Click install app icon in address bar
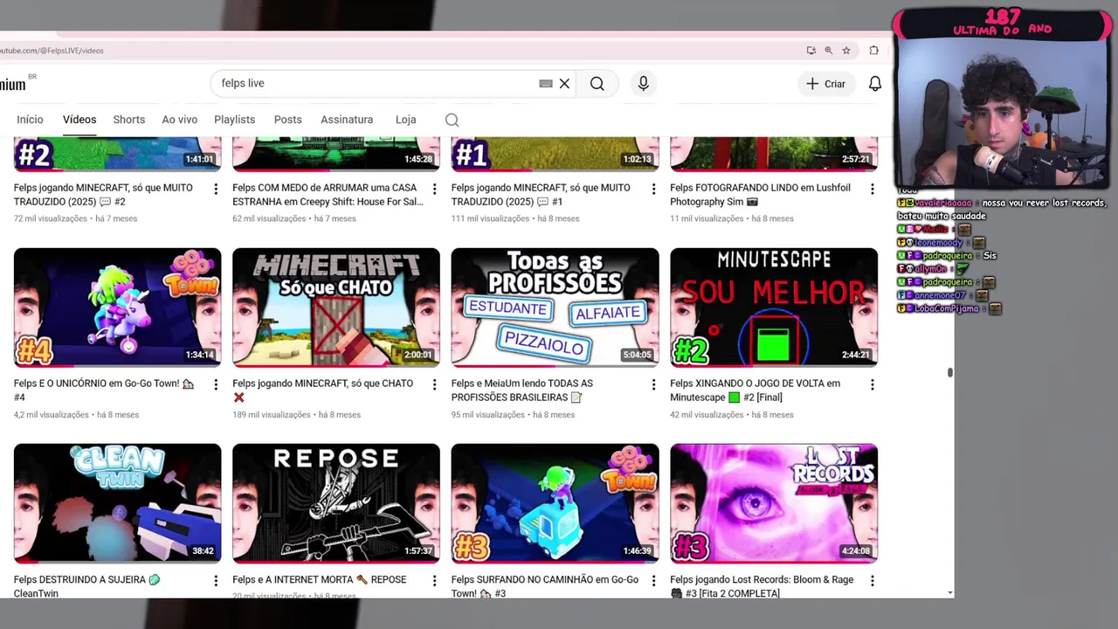 coord(811,51)
